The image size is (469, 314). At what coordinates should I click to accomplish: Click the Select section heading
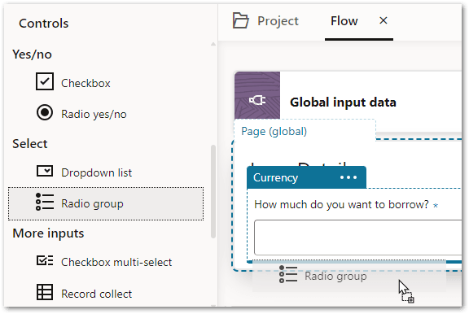30,144
